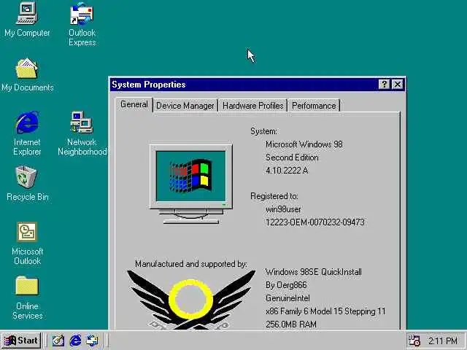
Task: Click the version number '4.10.2222 A'
Action: tap(287, 171)
